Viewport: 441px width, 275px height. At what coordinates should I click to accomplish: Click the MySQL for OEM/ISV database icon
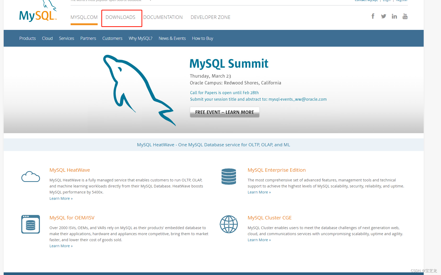pos(30,224)
